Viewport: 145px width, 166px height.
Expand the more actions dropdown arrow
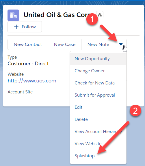[x=121, y=44]
